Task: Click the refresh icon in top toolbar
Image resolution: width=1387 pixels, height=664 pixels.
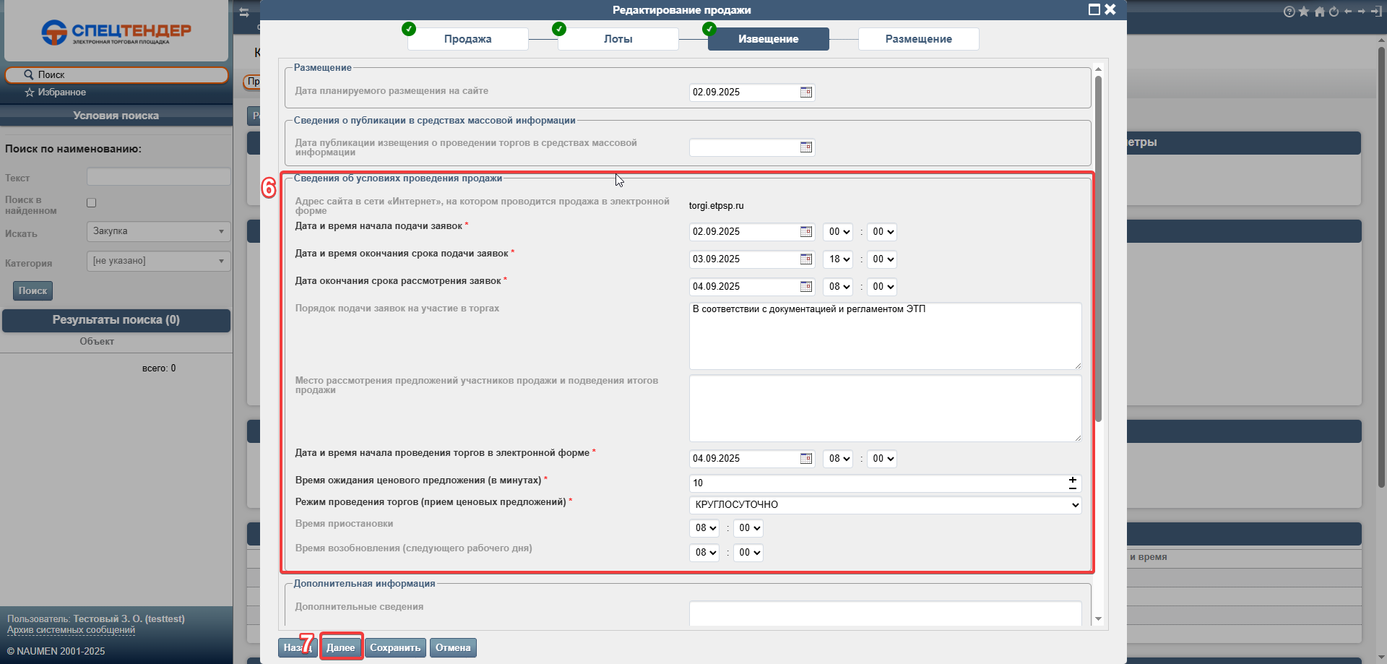Action: point(1334,12)
